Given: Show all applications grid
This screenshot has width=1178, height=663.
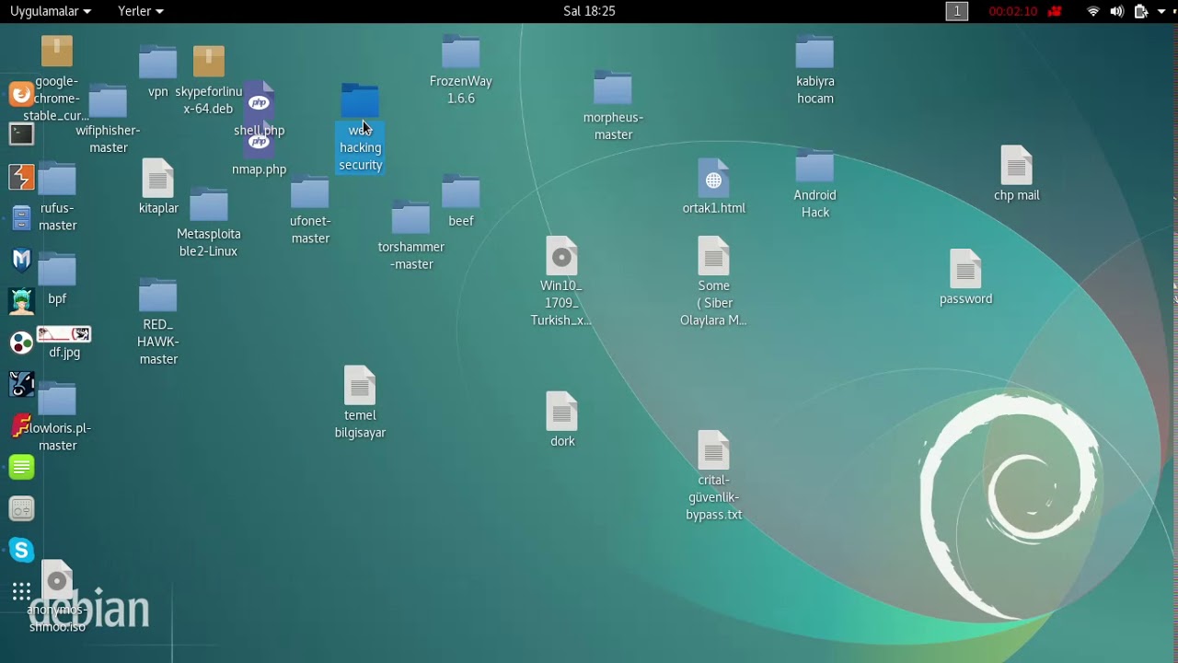Looking at the screenshot, I should coord(21,592).
